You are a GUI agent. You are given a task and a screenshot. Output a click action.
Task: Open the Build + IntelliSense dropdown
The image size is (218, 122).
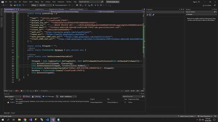click(x=68, y=96)
